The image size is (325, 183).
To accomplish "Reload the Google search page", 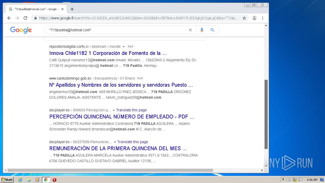I will click(x=25, y=18).
